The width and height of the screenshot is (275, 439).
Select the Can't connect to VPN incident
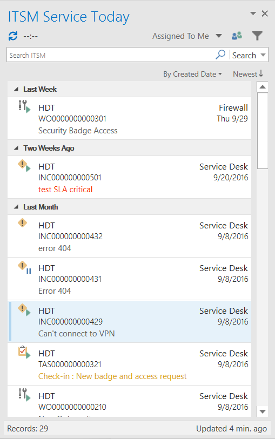(129, 321)
